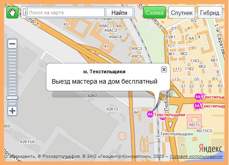Viewport: 229px width, 165px height.
Task: Click the text Выезд мастера на дом бесплатный
Action: pyautogui.click(x=104, y=81)
